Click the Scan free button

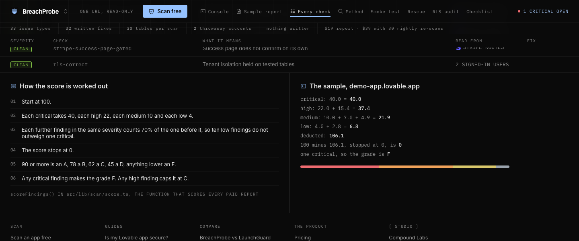tap(165, 11)
